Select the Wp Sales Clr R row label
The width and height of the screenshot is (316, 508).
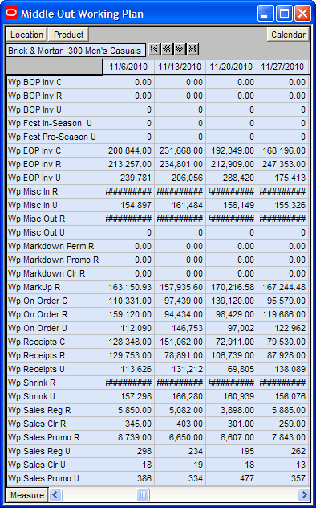click(x=55, y=424)
